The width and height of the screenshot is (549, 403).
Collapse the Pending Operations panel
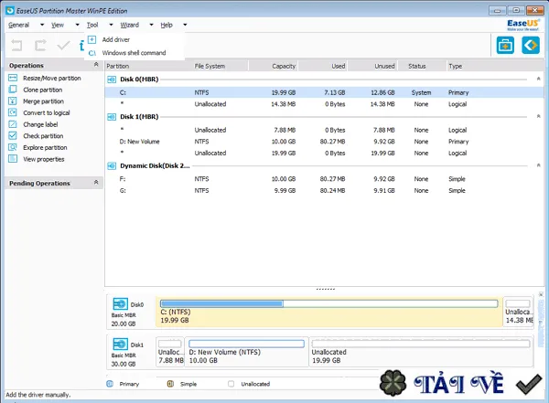click(x=96, y=182)
